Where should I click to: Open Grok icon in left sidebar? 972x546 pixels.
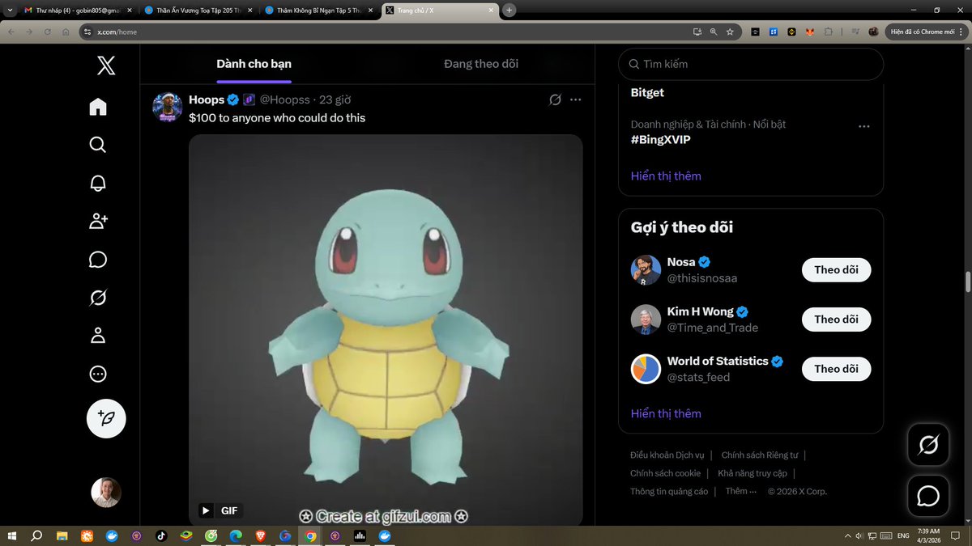98,298
